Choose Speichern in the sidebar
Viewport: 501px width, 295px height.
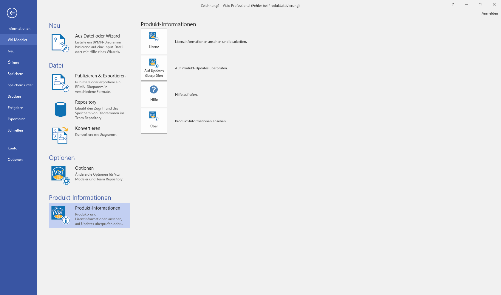18,74
